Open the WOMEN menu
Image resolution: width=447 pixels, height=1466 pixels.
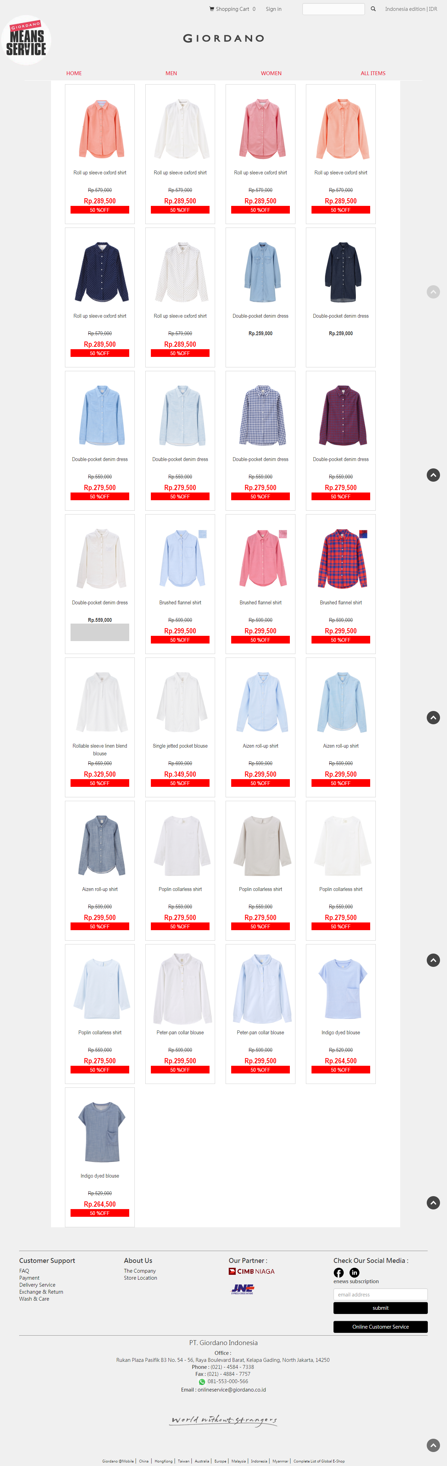tap(271, 73)
